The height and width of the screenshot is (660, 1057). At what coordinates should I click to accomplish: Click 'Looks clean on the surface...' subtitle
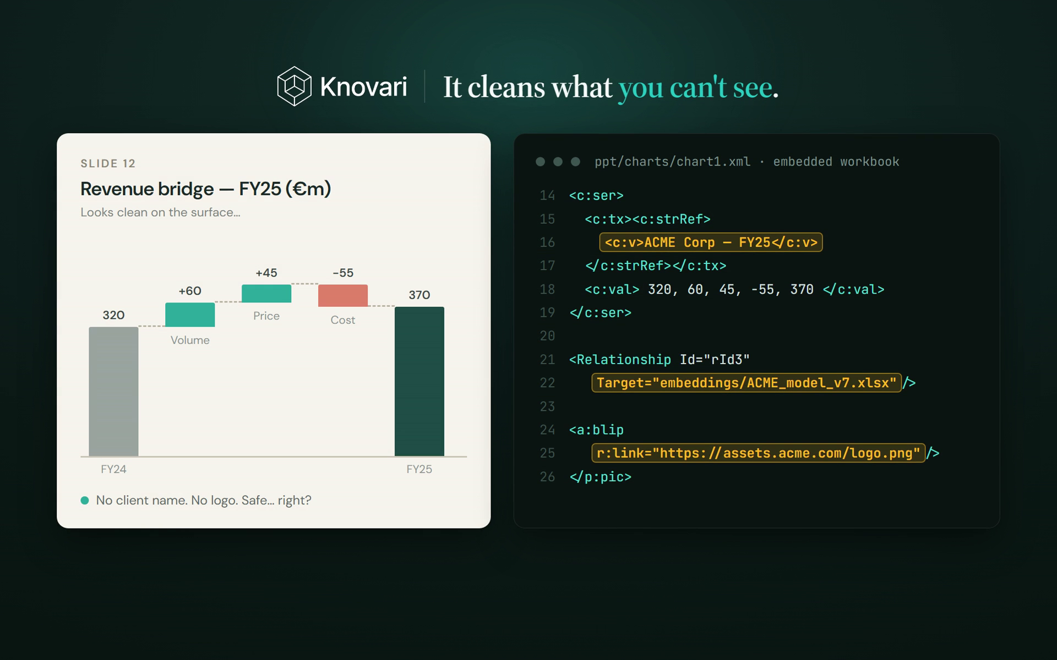[160, 212]
